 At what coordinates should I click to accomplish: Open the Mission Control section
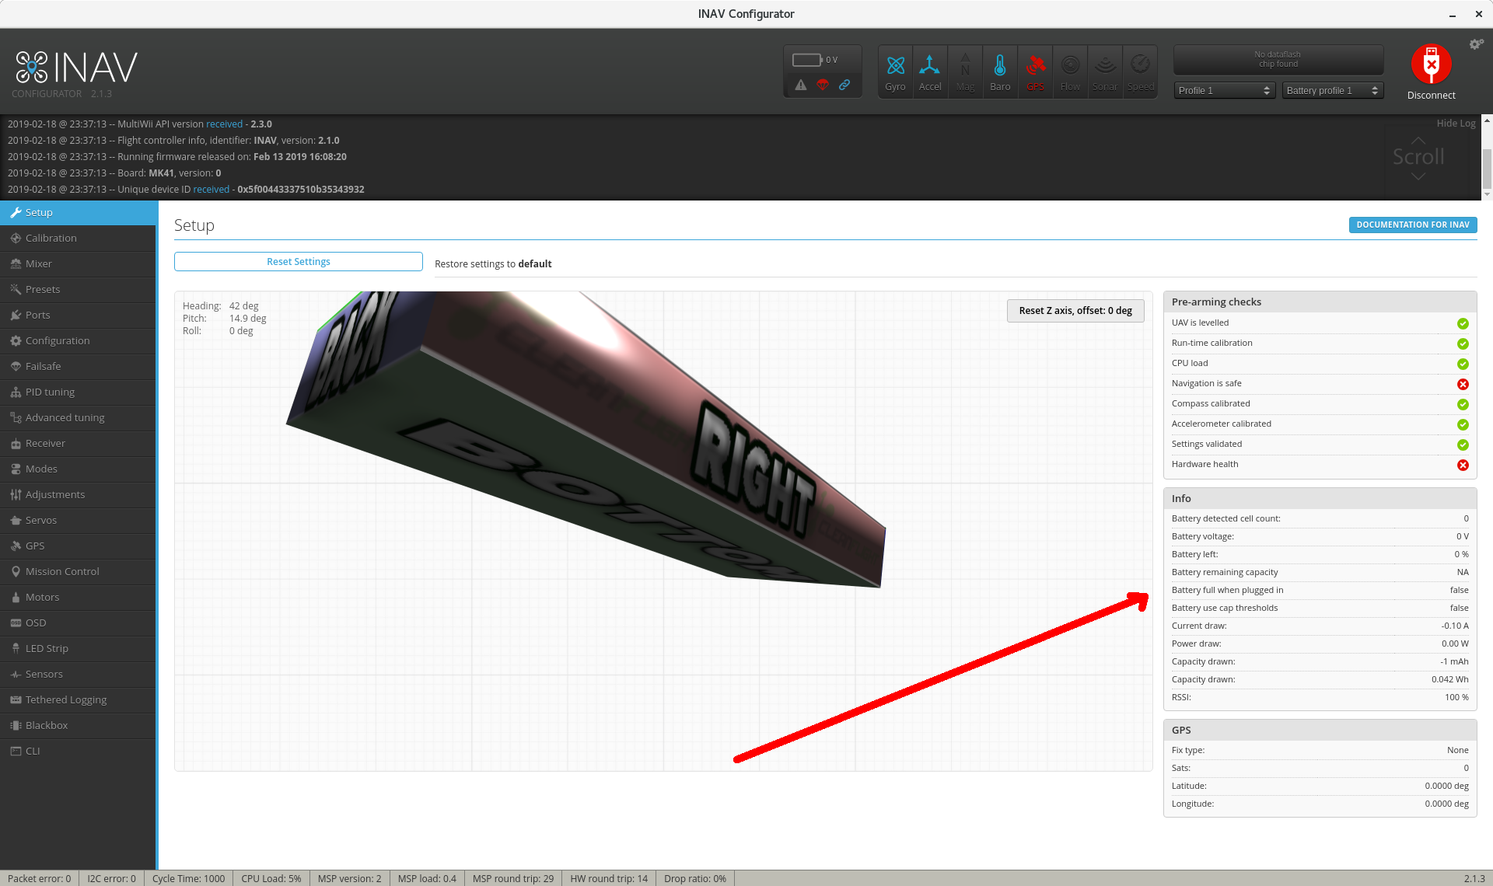point(62,571)
